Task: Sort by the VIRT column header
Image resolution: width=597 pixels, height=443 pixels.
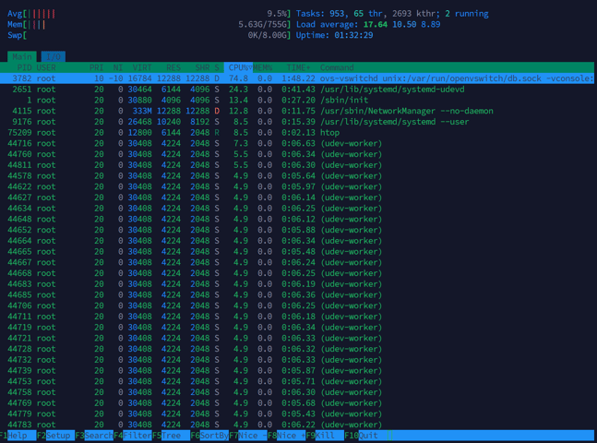Action: point(142,67)
